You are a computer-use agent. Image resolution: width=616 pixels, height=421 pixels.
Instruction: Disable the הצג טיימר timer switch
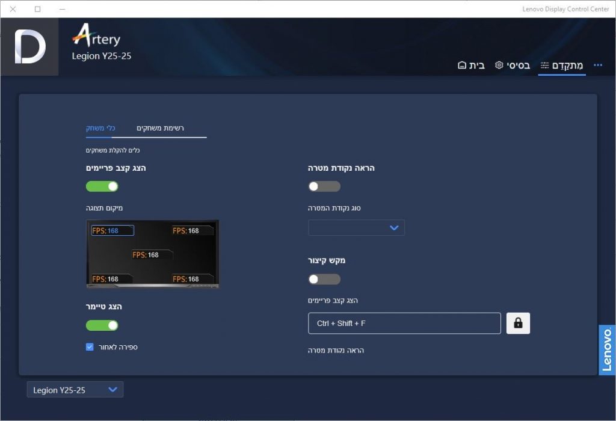[x=102, y=325]
